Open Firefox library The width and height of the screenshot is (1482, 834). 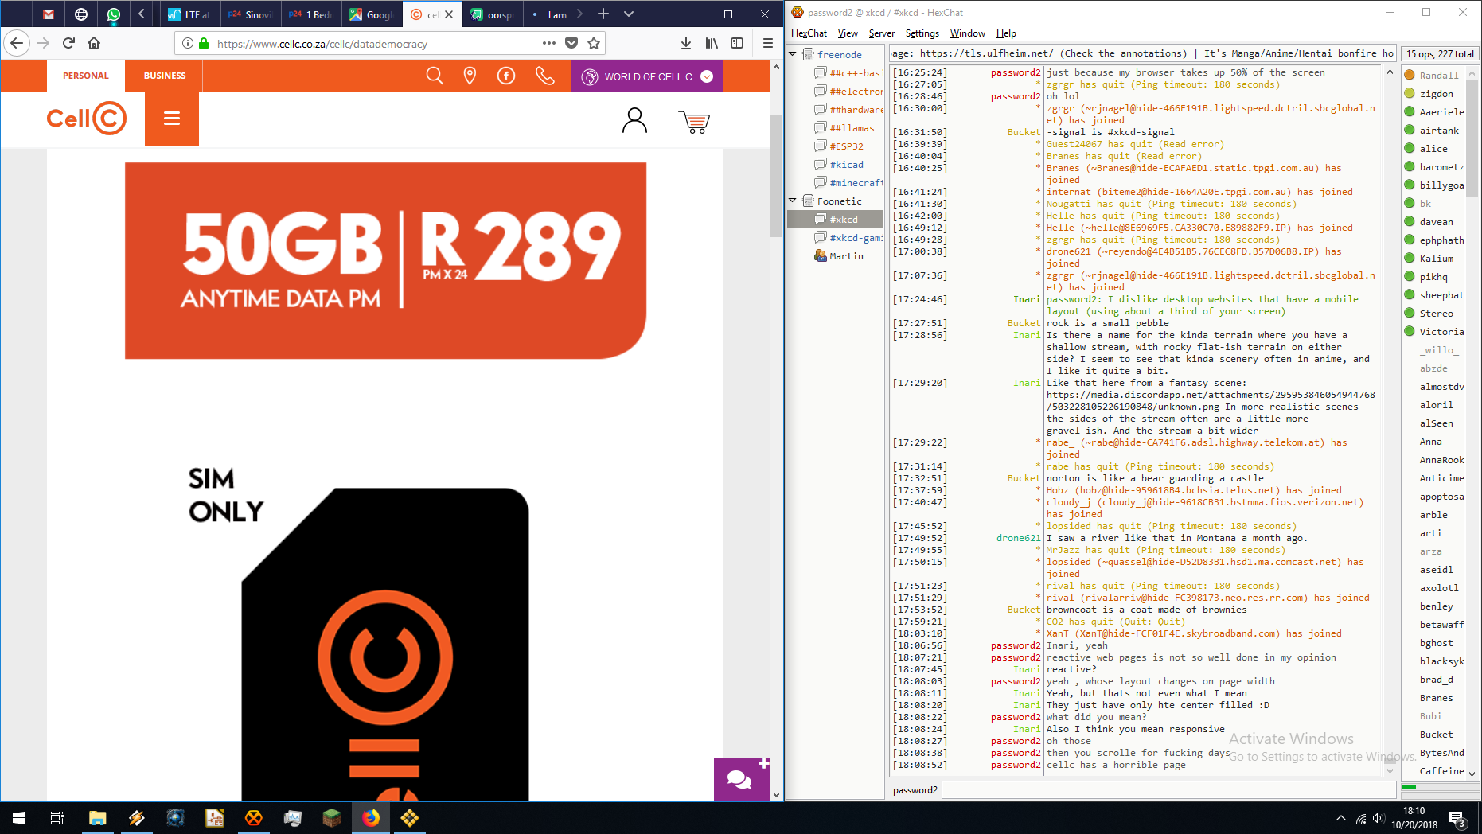click(x=712, y=43)
